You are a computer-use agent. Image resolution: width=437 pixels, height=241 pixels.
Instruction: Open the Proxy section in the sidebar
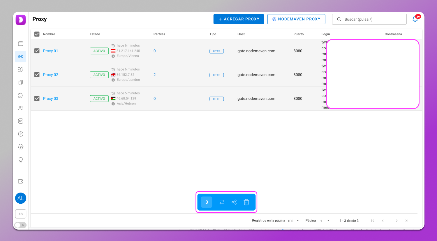(21, 57)
